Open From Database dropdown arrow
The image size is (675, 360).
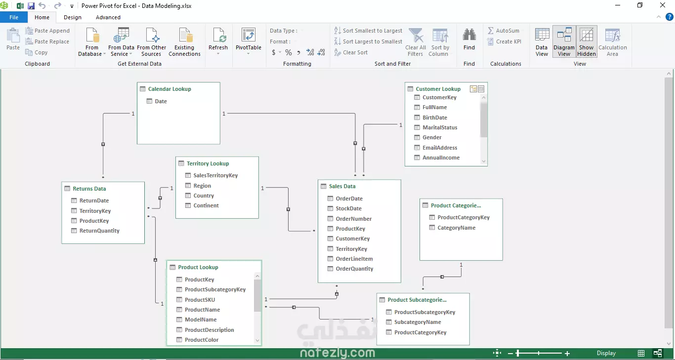pos(104,54)
